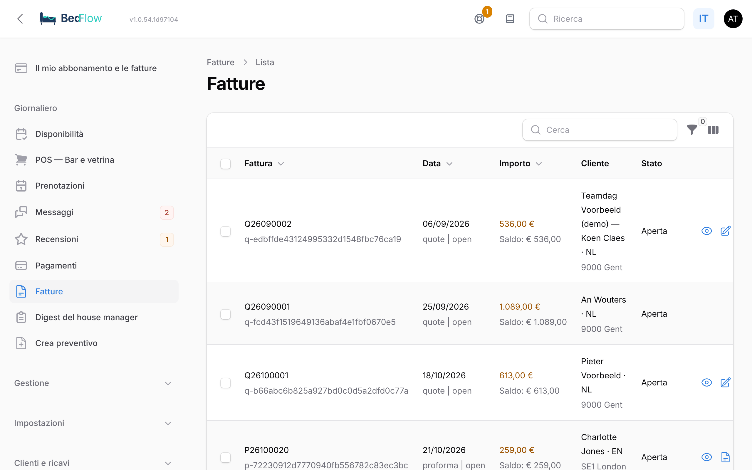
Task: Tick the checkbox for invoice Q26100001
Action: tap(226, 383)
